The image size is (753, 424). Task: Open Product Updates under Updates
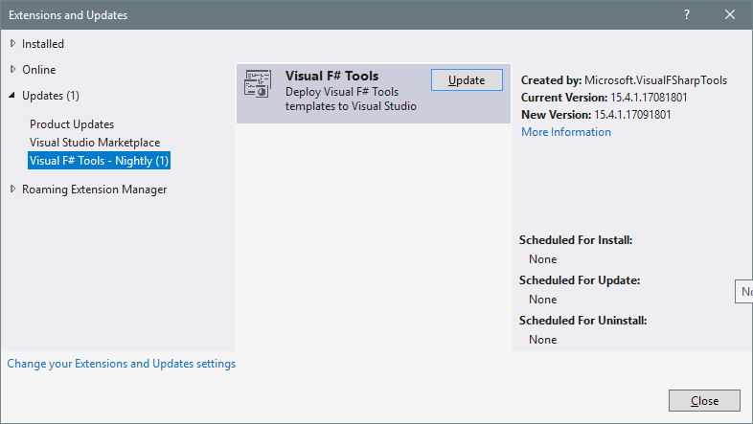[x=72, y=124]
